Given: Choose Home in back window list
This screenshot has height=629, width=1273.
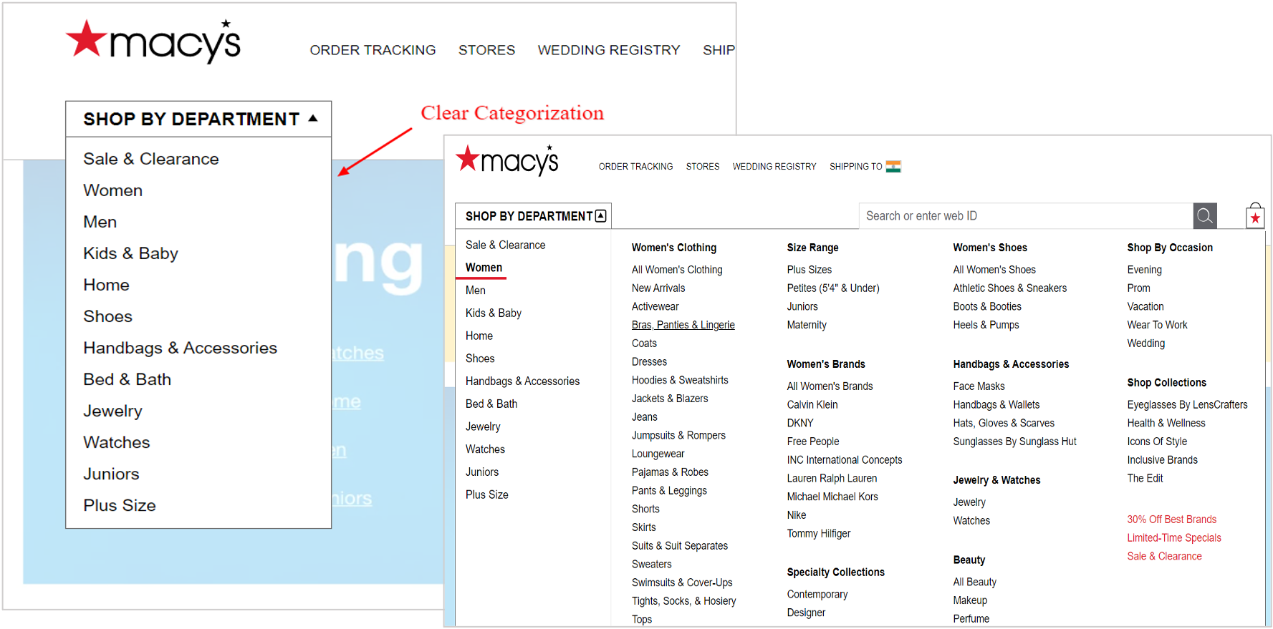Looking at the screenshot, I should 106,285.
